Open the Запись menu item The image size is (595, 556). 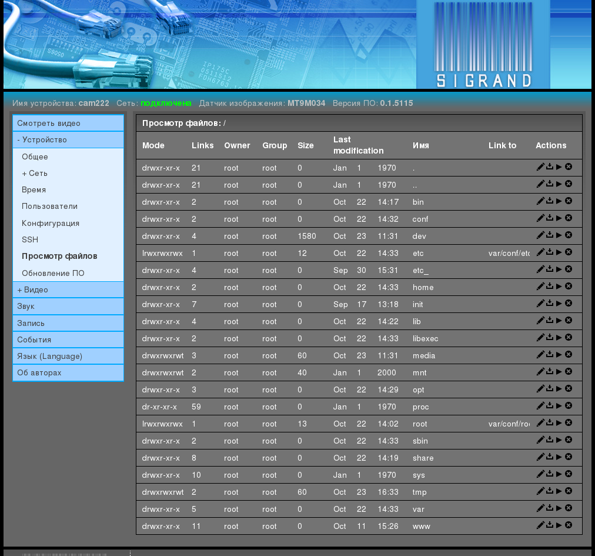68,323
